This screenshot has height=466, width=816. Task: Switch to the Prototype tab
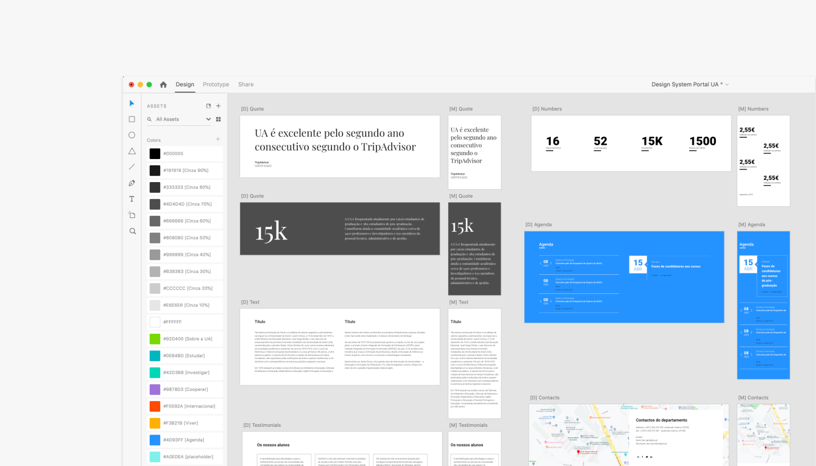(x=216, y=84)
